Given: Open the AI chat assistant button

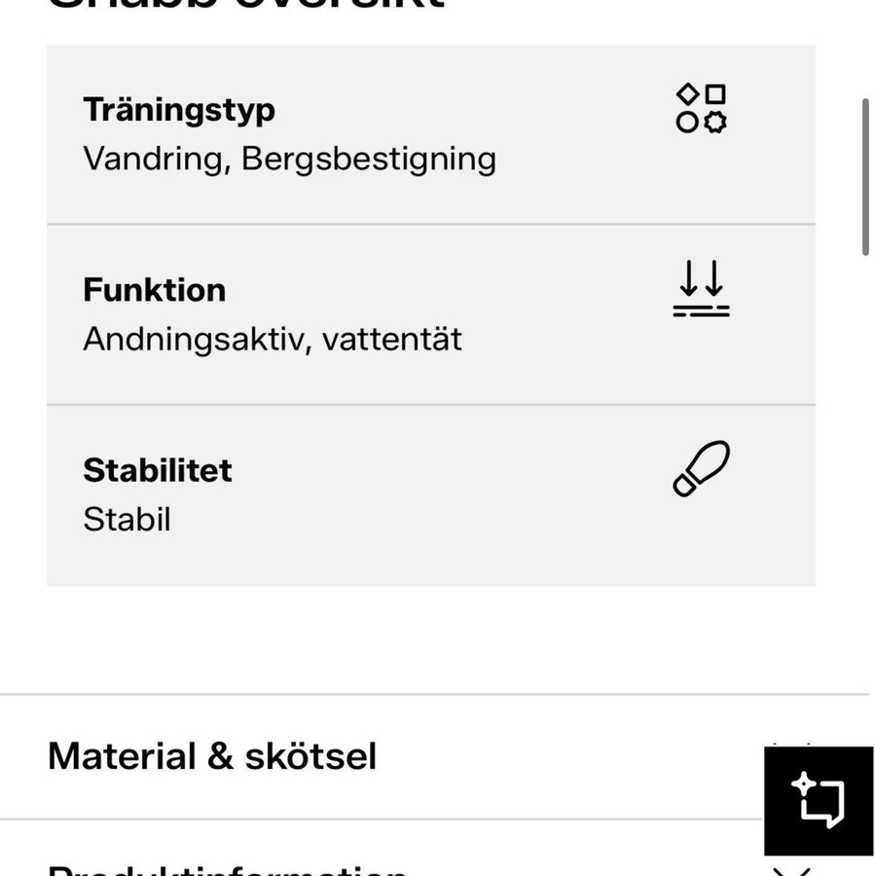Looking at the screenshot, I should [818, 801].
